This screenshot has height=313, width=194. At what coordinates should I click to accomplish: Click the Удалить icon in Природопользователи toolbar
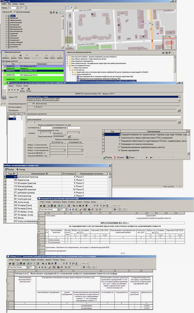[60, 56]
